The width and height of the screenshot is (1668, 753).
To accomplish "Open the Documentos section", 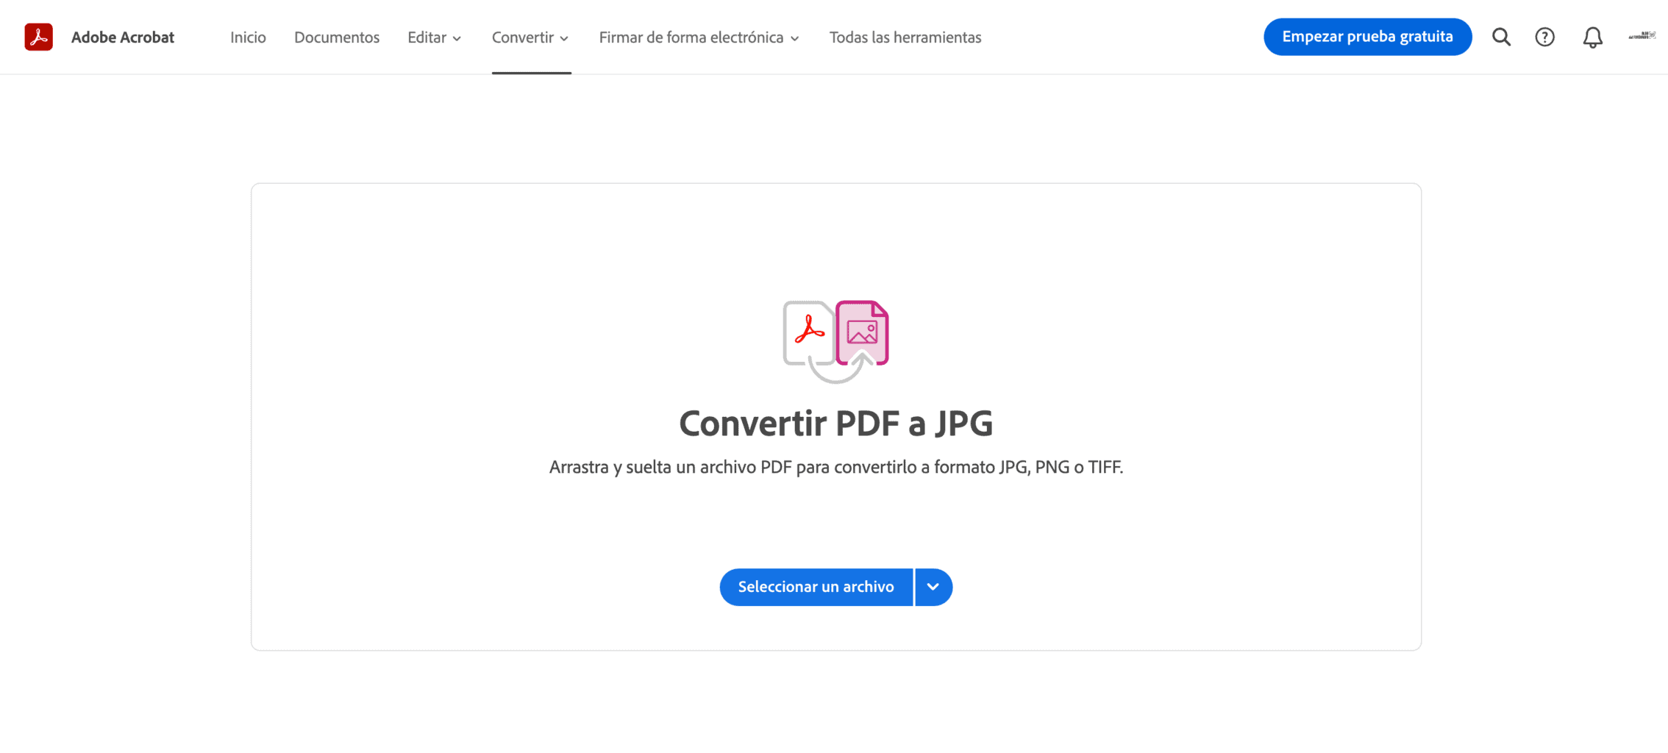I will coord(337,38).
